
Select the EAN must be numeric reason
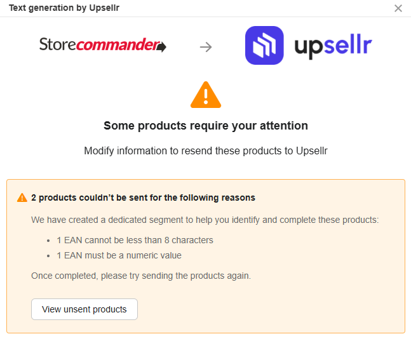click(x=119, y=255)
